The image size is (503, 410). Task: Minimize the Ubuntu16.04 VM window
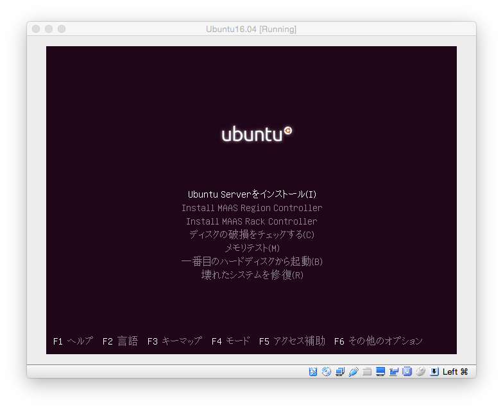pyautogui.click(x=49, y=29)
